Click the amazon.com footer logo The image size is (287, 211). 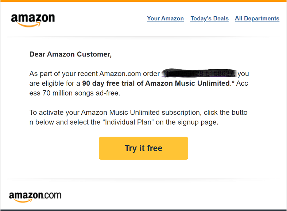[35, 197]
